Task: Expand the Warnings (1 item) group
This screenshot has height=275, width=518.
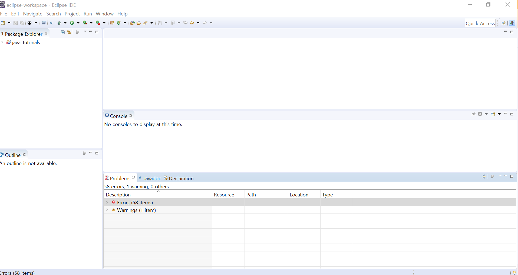Action: click(107, 210)
